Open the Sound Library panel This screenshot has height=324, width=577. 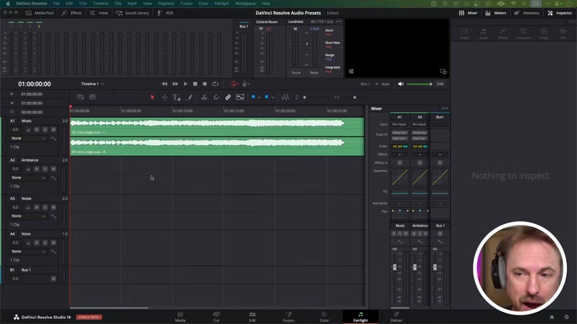(132, 13)
